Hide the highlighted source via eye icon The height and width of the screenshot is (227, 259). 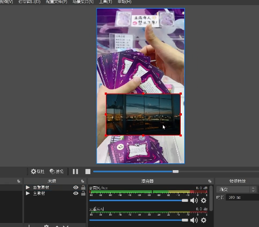coord(76,187)
